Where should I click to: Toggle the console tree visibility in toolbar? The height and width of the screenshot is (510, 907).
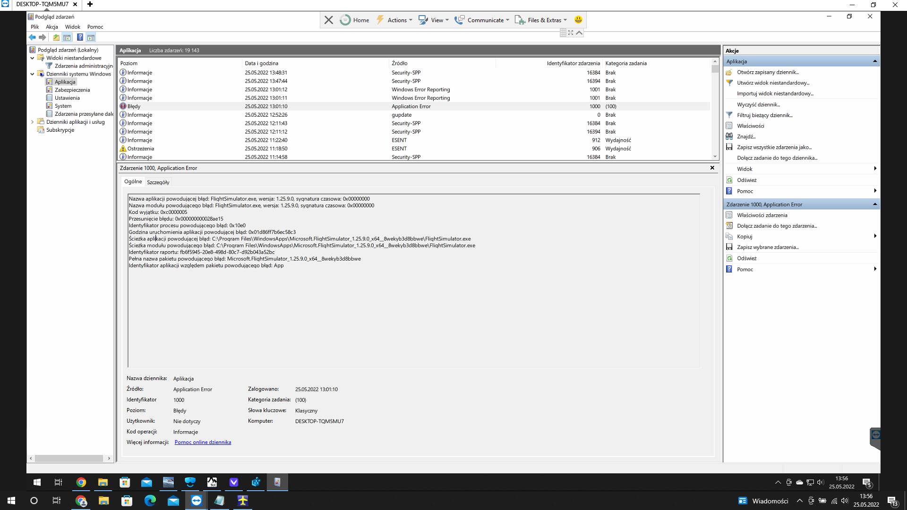[x=67, y=37]
